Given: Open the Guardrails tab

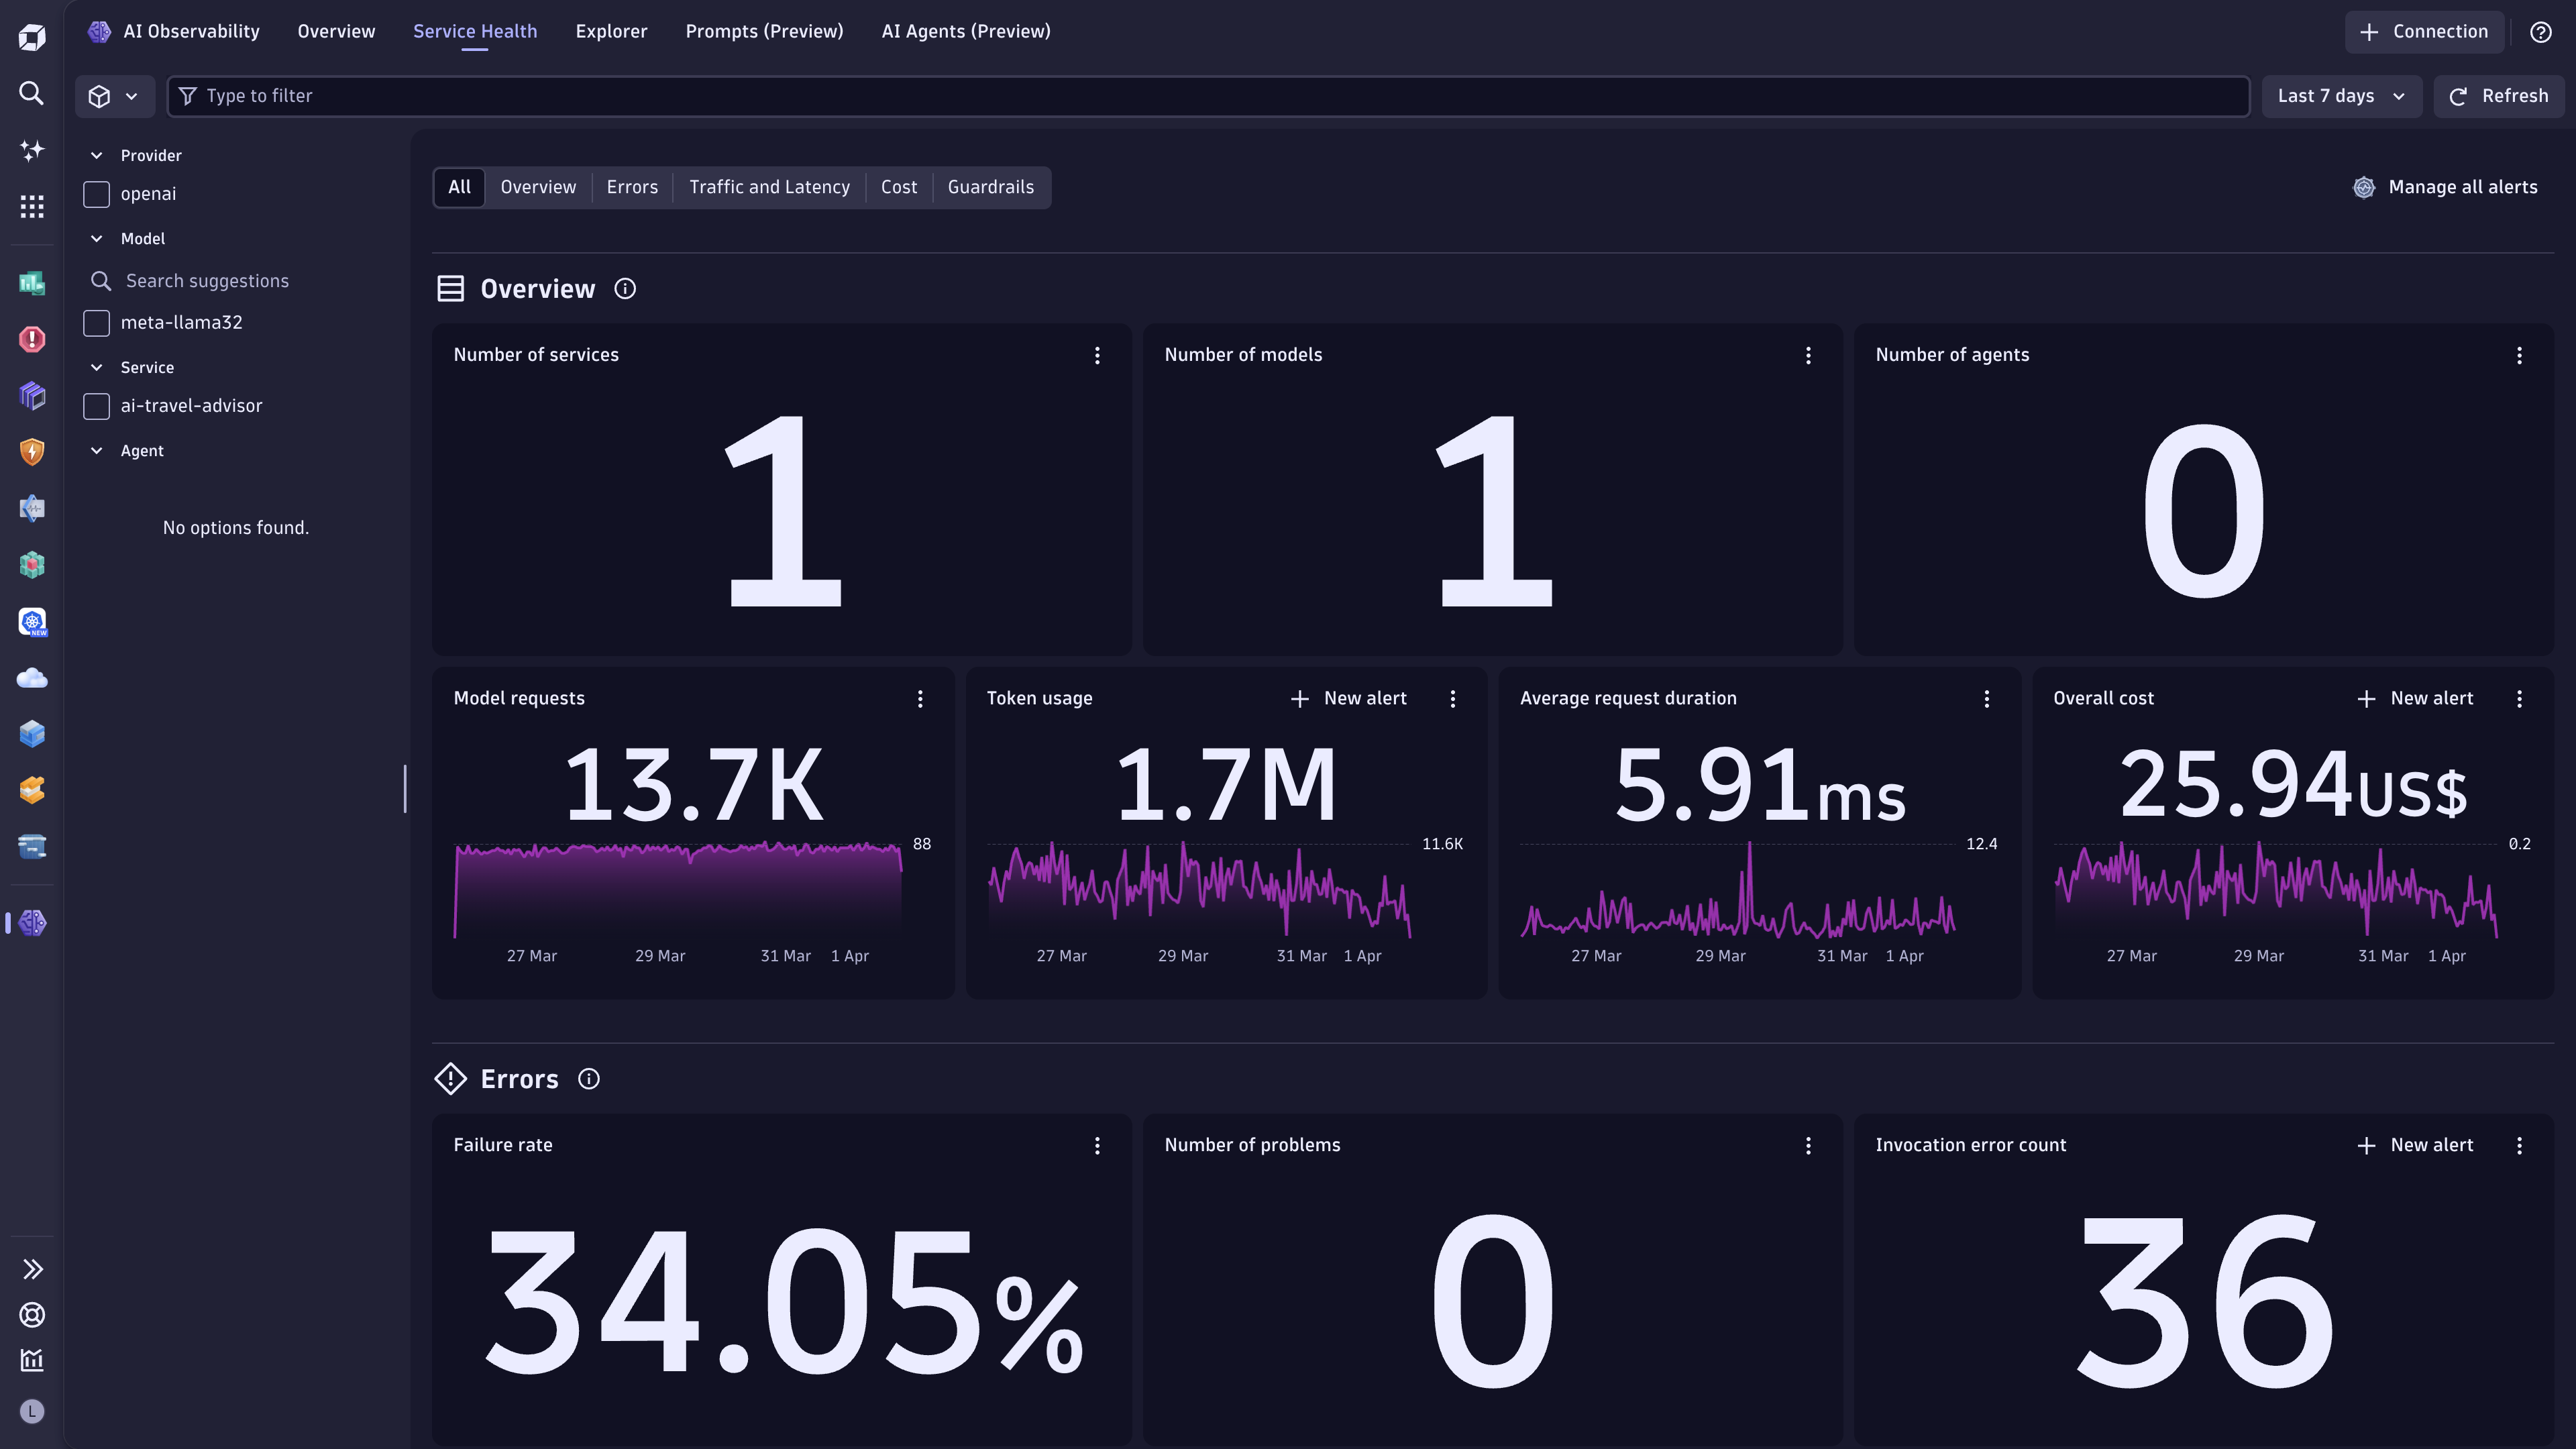Looking at the screenshot, I should [990, 187].
